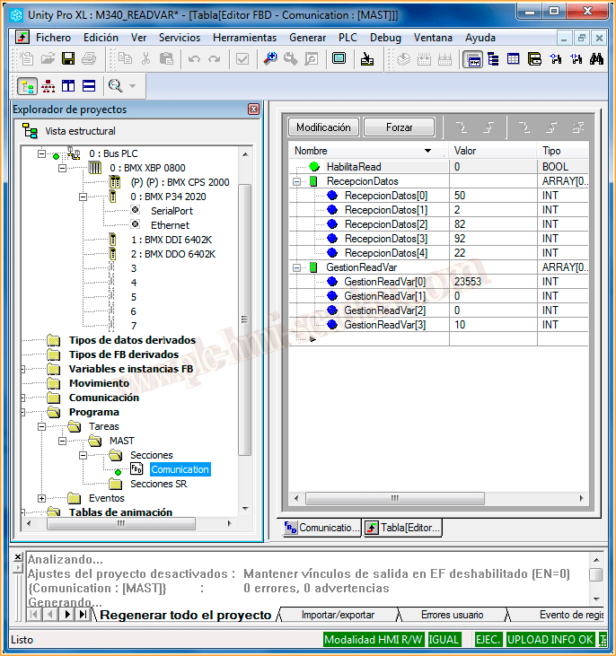Click the HabilitaRead value cell
The width and height of the screenshot is (616, 656).
[x=492, y=167]
